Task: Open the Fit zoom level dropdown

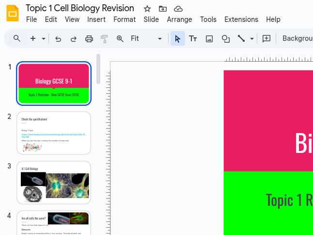Action: pos(146,39)
